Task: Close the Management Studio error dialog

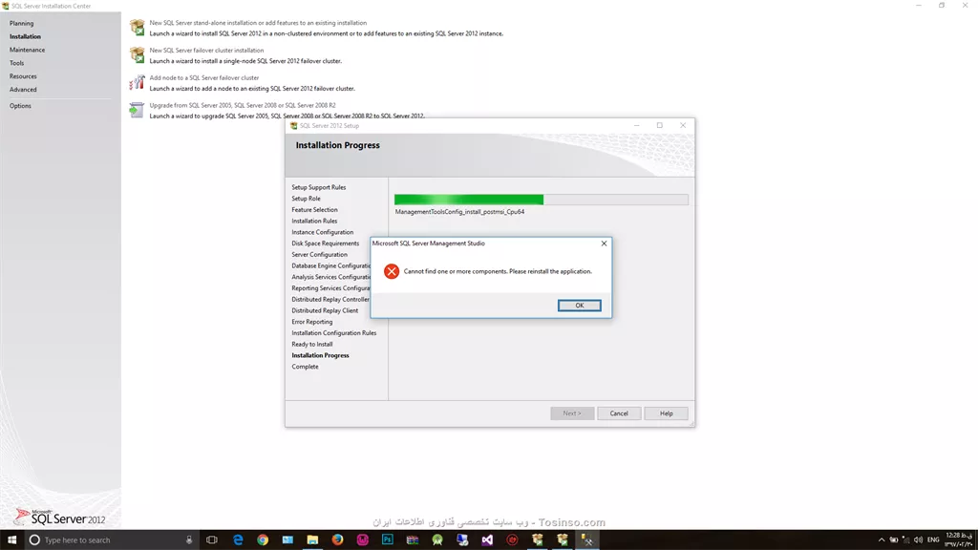Action: tap(604, 243)
